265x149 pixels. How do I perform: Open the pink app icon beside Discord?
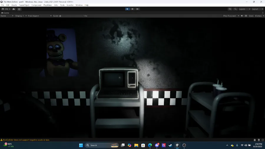pos(164,145)
